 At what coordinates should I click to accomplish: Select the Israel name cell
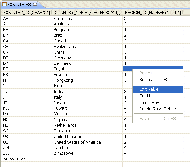87,86
